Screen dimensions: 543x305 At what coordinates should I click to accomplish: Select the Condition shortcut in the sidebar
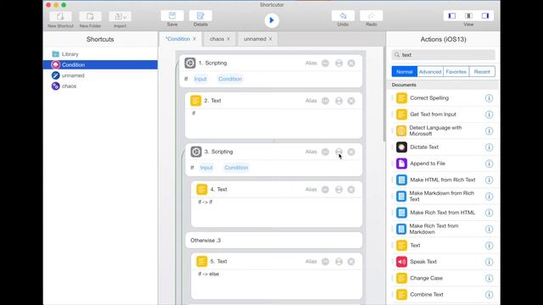[100, 64]
